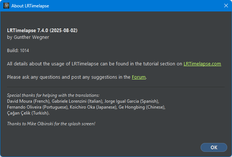Click the Mike Olbinski splash screen thanks
Image resolution: width=232 pixels, height=157 pixels.
click(x=51, y=123)
